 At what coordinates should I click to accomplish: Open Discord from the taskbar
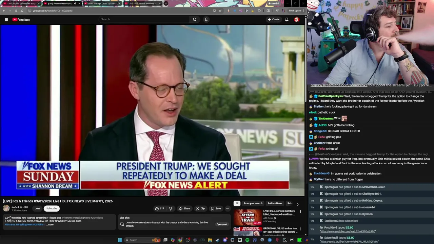click(225, 240)
